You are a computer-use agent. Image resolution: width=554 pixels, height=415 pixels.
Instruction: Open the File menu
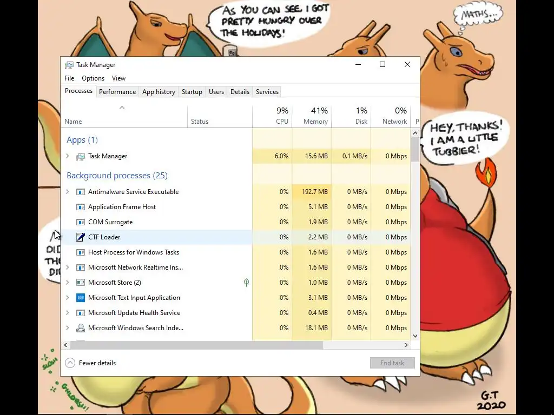click(x=69, y=78)
